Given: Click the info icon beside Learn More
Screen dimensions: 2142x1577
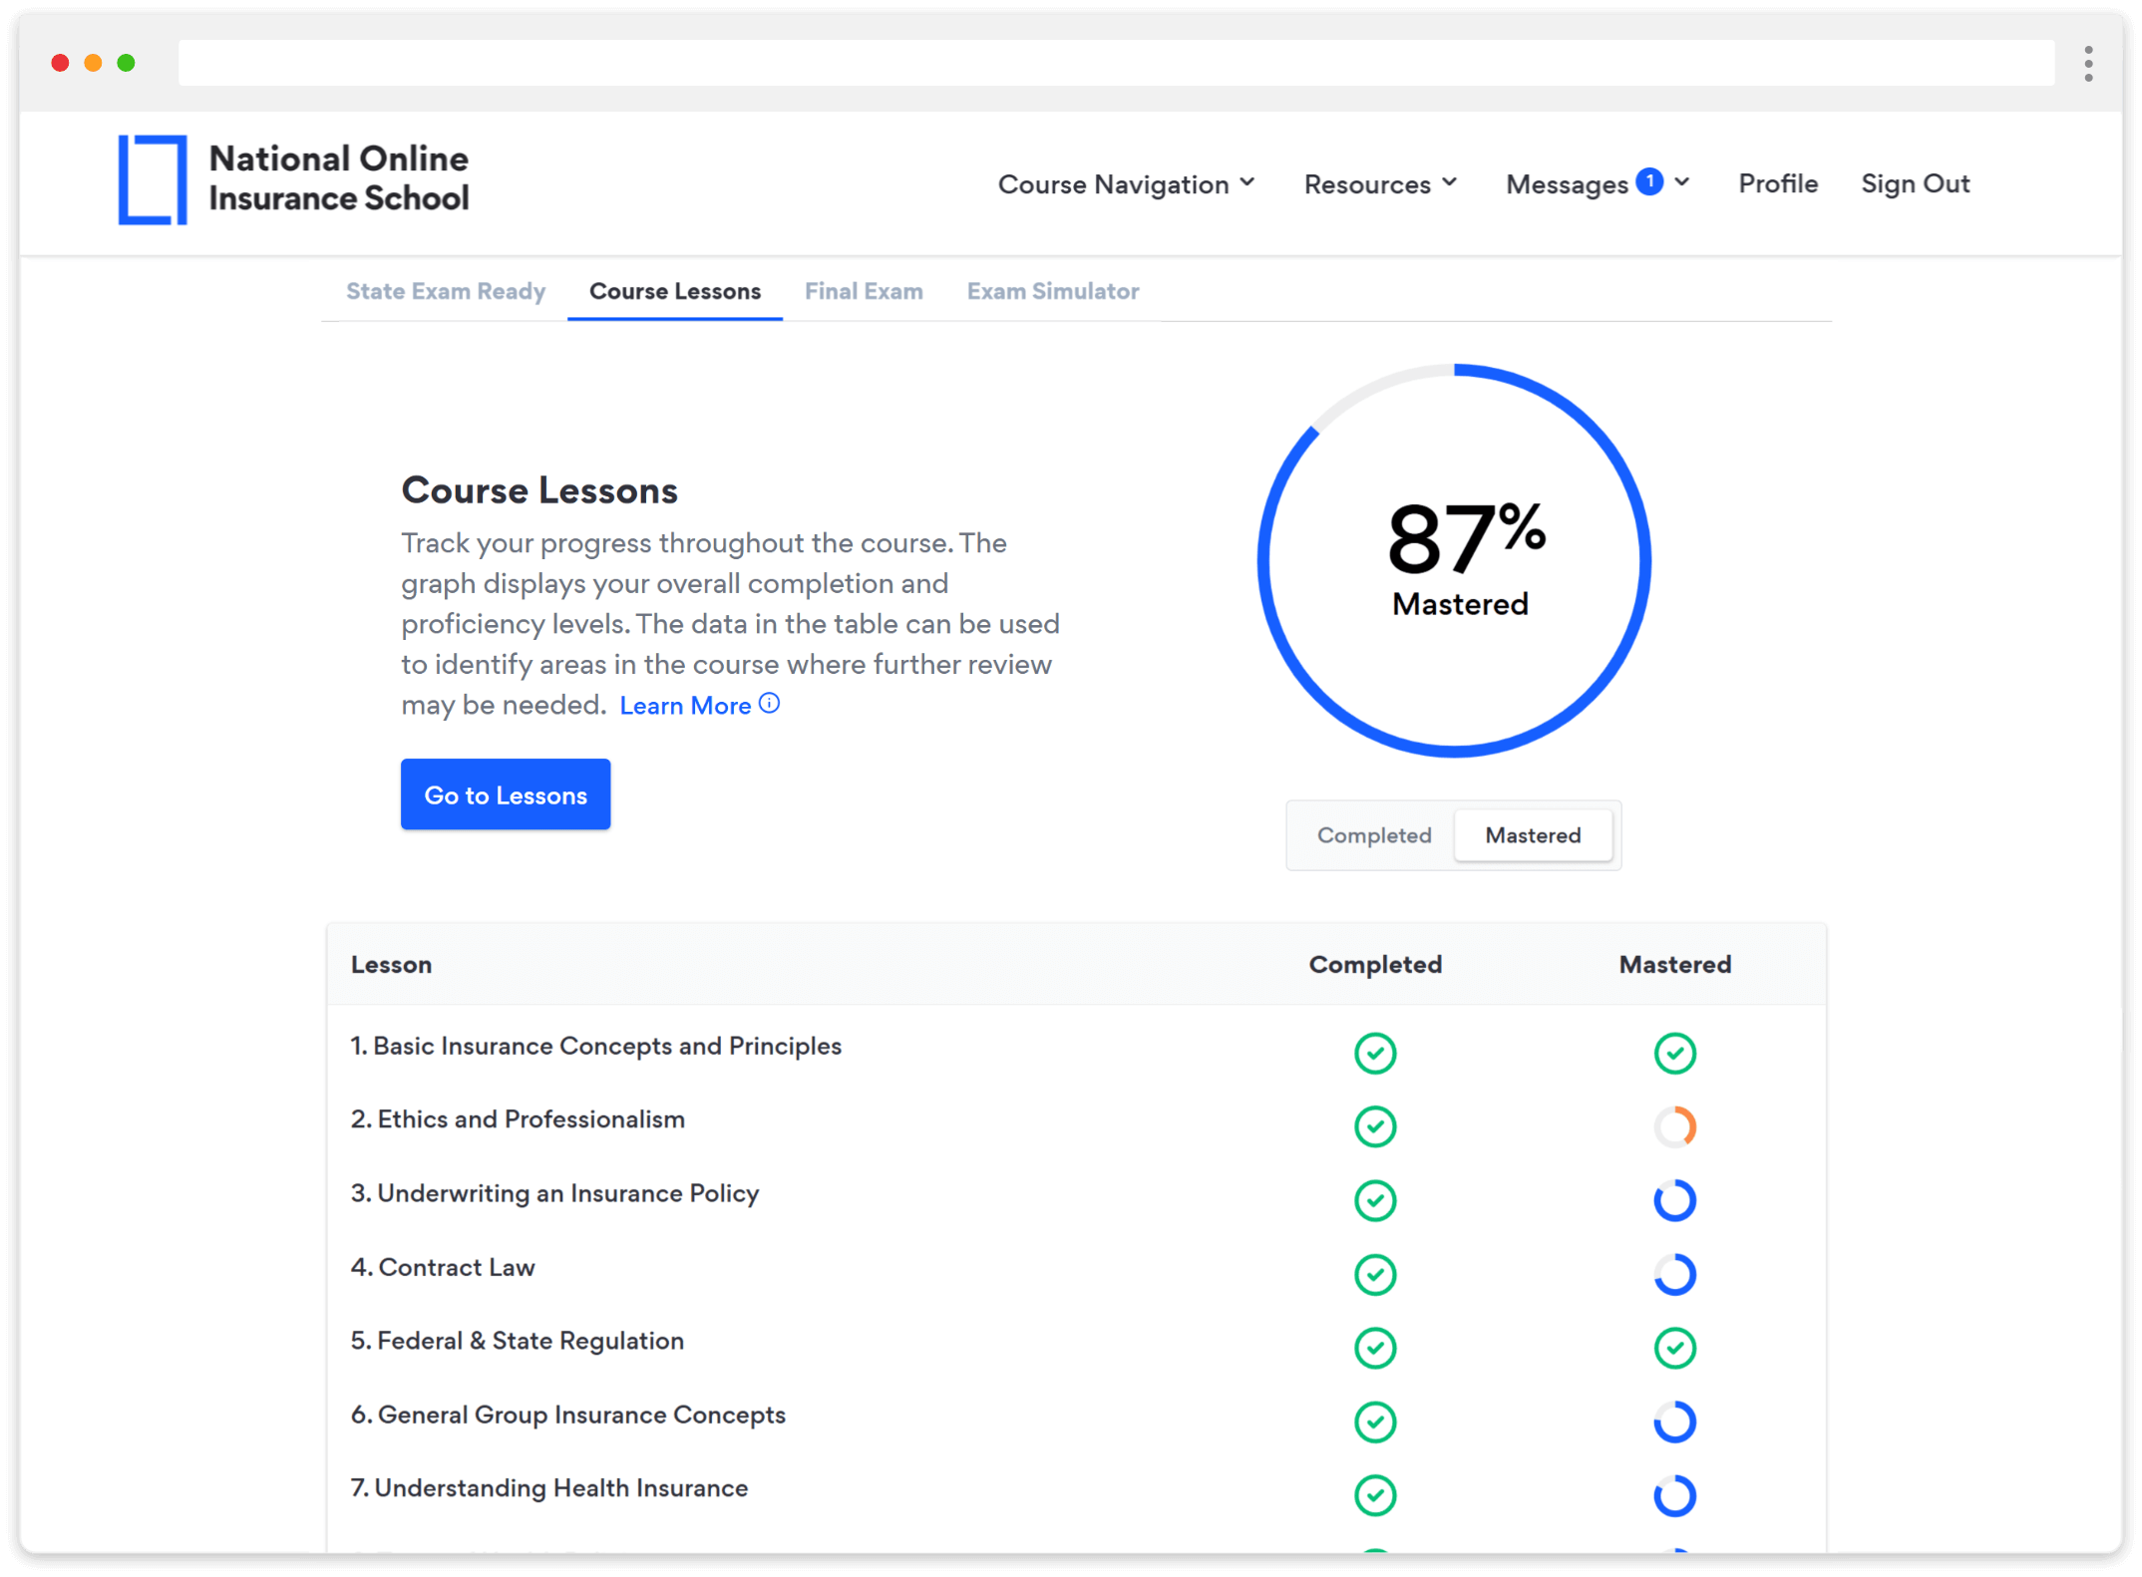Looking at the screenshot, I should click(x=769, y=704).
